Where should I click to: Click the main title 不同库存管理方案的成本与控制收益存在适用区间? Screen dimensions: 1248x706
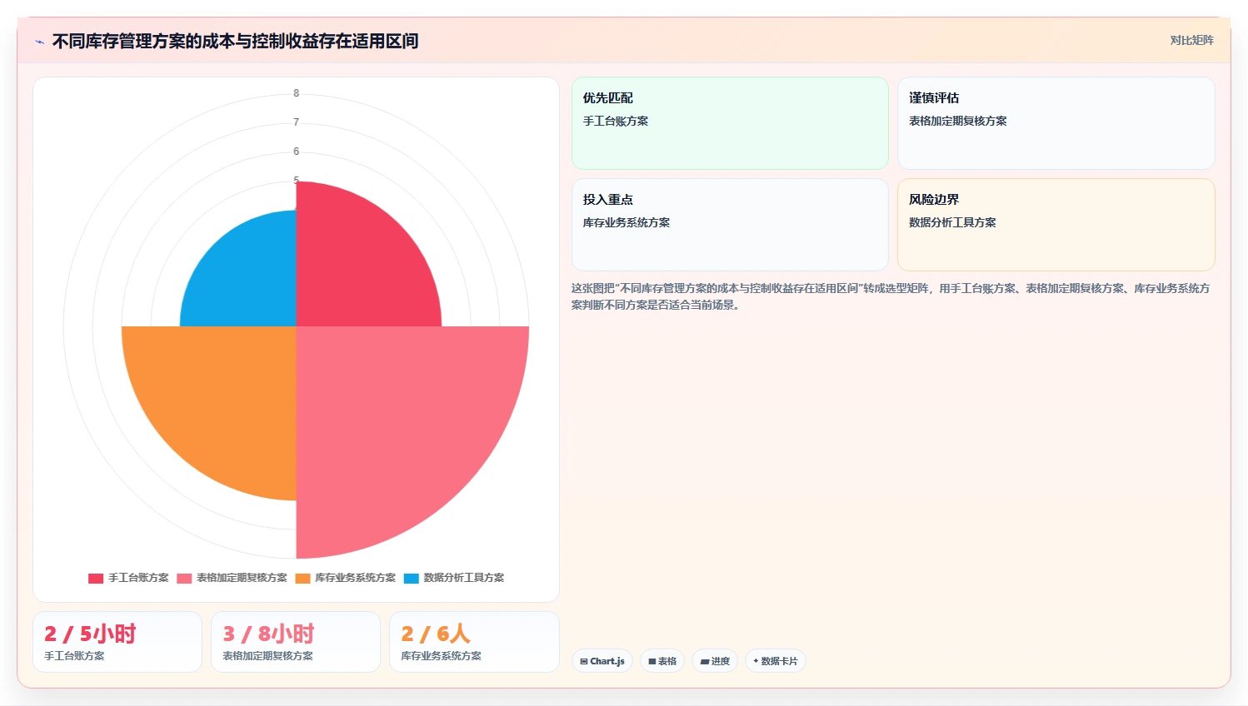click(235, 42)
